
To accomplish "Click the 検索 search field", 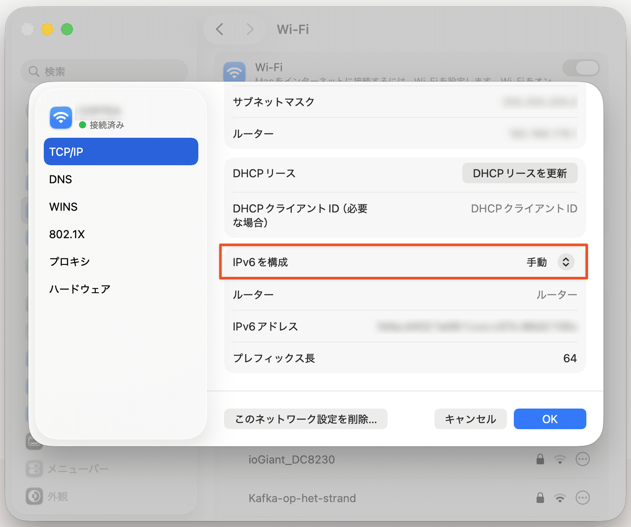I will click(104, 71).
